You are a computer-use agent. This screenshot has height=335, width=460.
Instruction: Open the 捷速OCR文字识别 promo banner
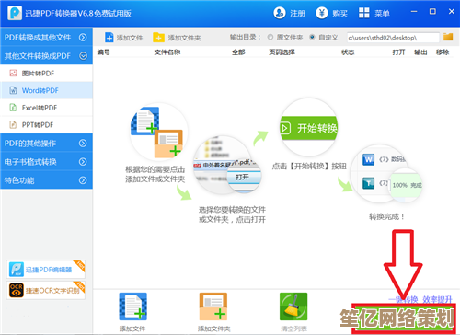pos(46,290)
